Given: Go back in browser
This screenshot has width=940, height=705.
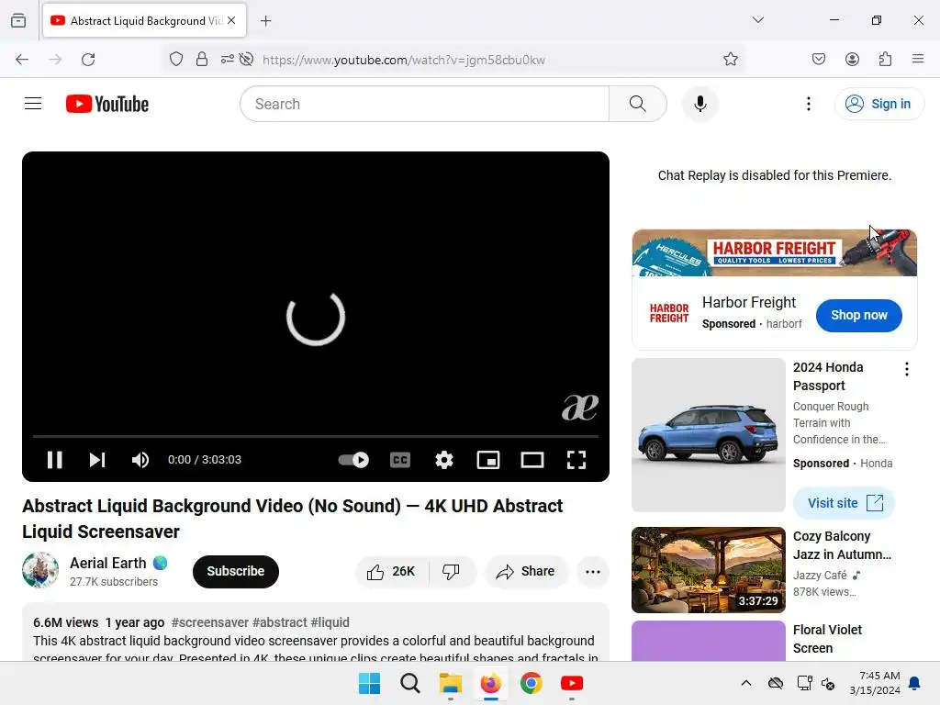Looking at the screenshot, I should 22,60.
